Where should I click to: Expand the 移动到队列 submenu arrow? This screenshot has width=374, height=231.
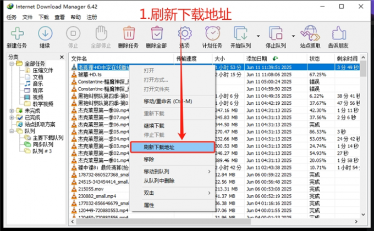tap(209, 171)
